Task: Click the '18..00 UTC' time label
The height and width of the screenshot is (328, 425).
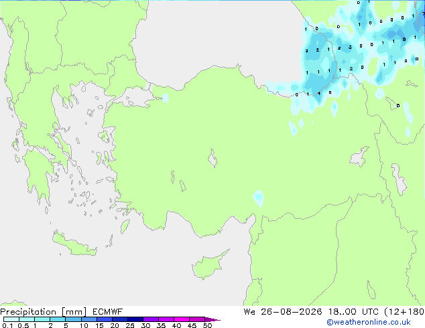Action: click(353, 312)
